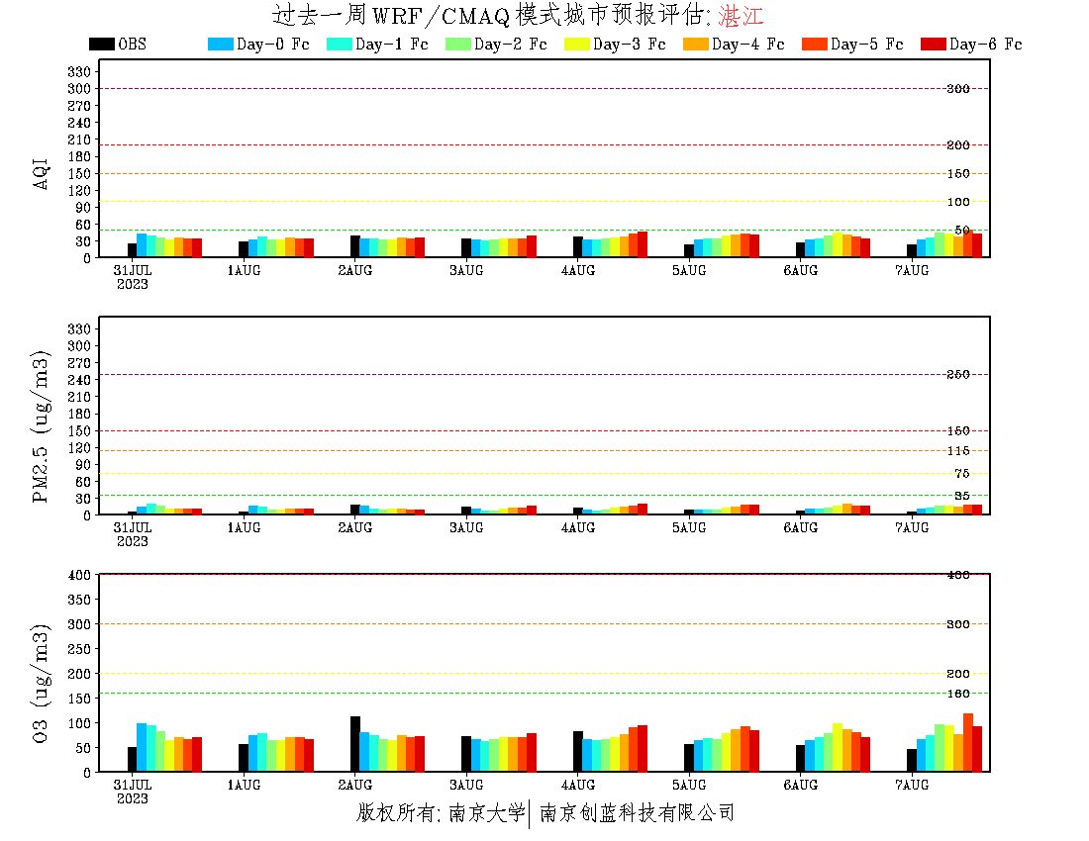This screenshot has height=841, width=1089.
Task: Click the O3 (ug/m3) y-axis label
Action: tap(41, 684)
